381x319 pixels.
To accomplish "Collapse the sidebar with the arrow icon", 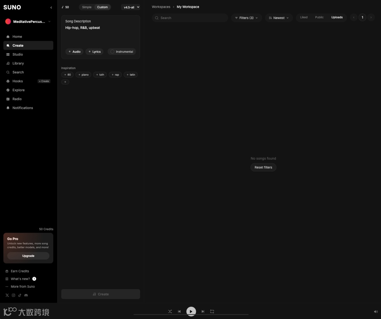I will click(x=51, y=7).
